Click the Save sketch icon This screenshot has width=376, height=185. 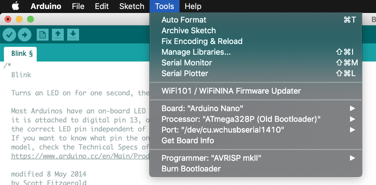tap(73, 35)
